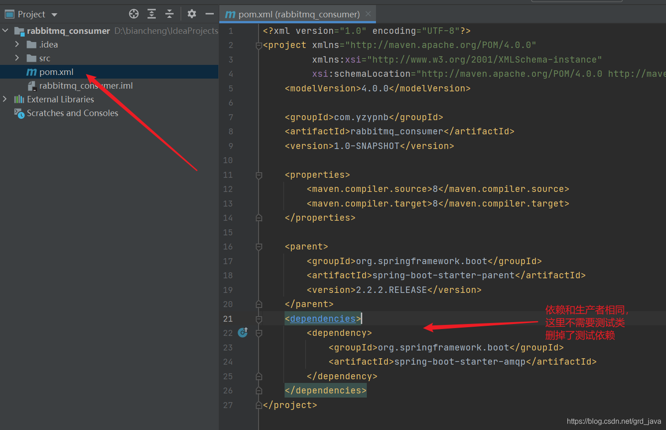Click the Project panel window icon
This screenshot has width=666, height=430.
pos(10,14)
